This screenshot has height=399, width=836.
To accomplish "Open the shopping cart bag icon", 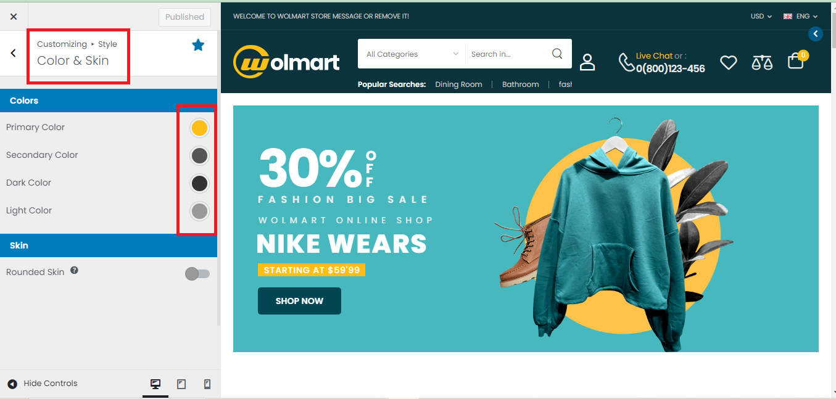I will pyautogui.click(x=796, y=60).
